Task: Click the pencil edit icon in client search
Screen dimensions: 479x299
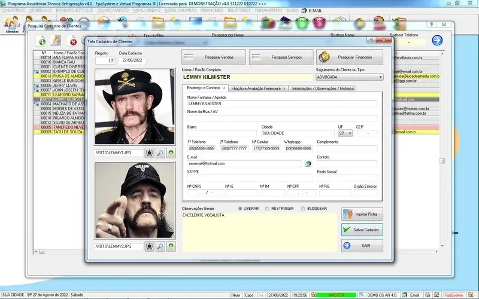Action: point(56,41)
